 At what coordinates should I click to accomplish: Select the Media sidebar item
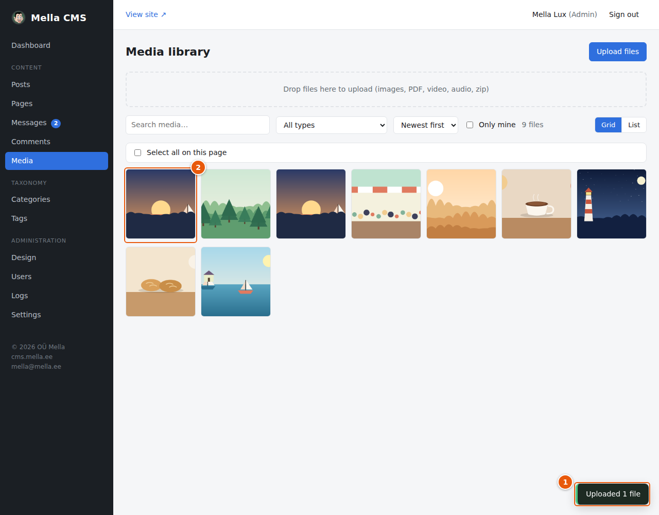[x=57, y=161]
